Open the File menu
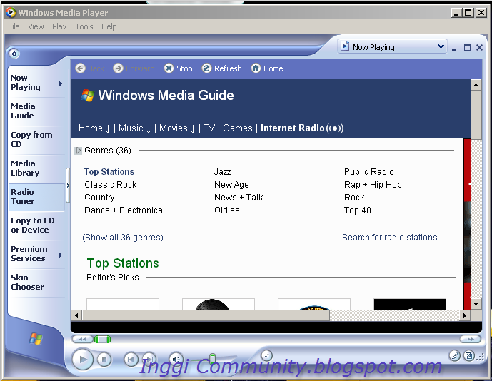Screen dimensions: 492x381 click(x=14, y=26)
